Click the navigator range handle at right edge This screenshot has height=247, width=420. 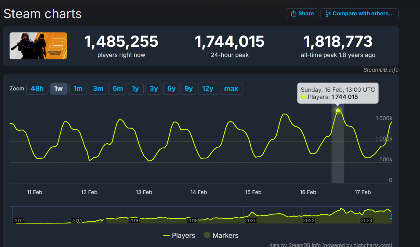click(392, 215)
